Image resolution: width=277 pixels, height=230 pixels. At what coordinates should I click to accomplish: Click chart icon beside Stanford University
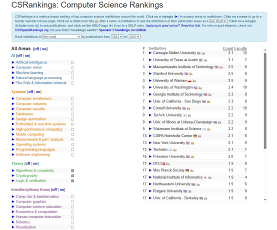(191, 74)
